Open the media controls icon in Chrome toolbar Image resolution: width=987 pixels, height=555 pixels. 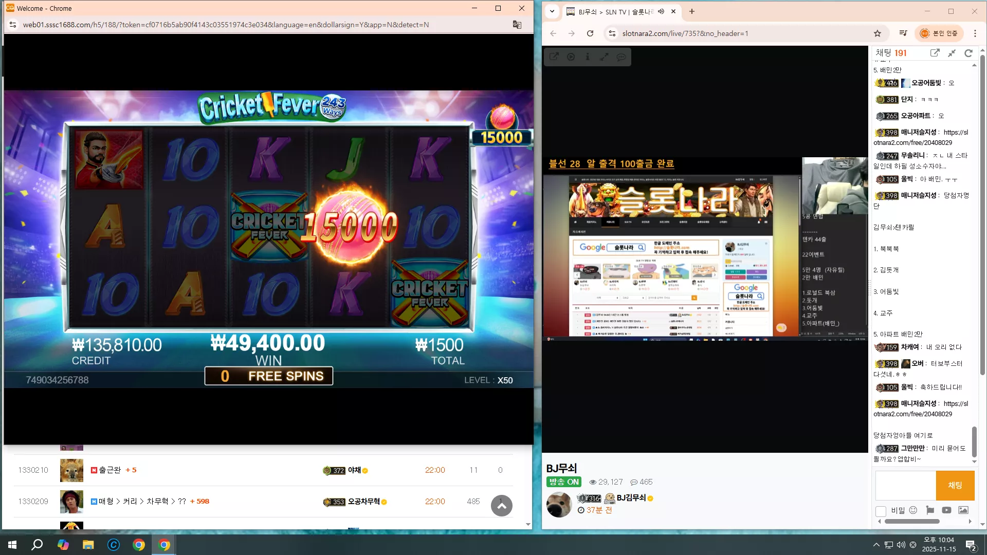point(903,33)
